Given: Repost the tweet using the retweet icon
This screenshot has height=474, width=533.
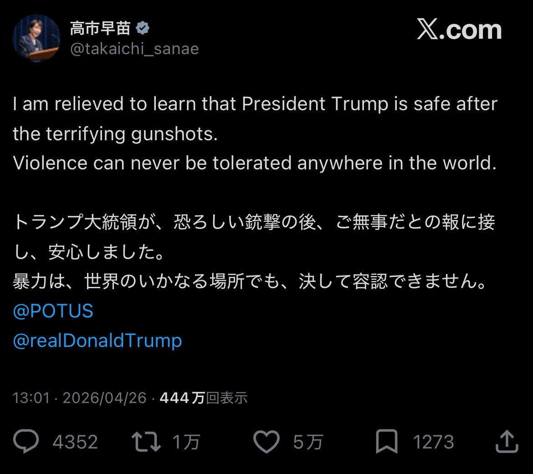Looking at the screenshot, I should (x=146, y=442).
